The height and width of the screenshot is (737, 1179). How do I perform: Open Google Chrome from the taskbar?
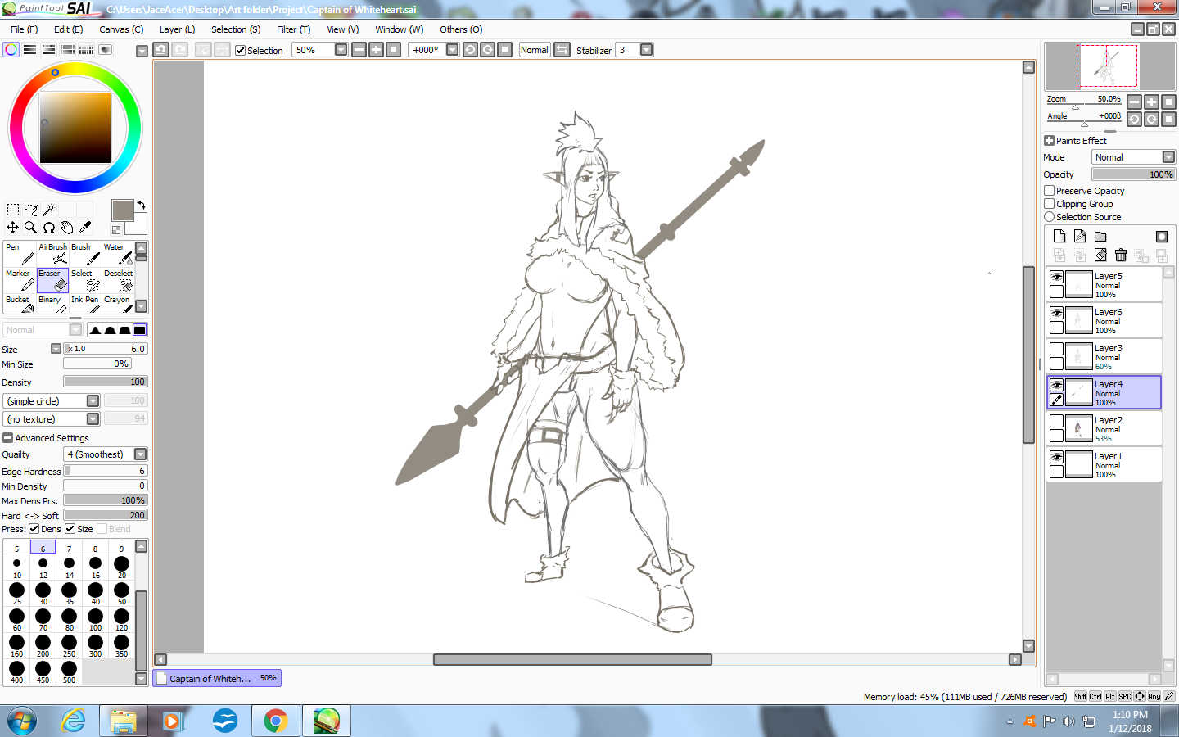(276, 721)
